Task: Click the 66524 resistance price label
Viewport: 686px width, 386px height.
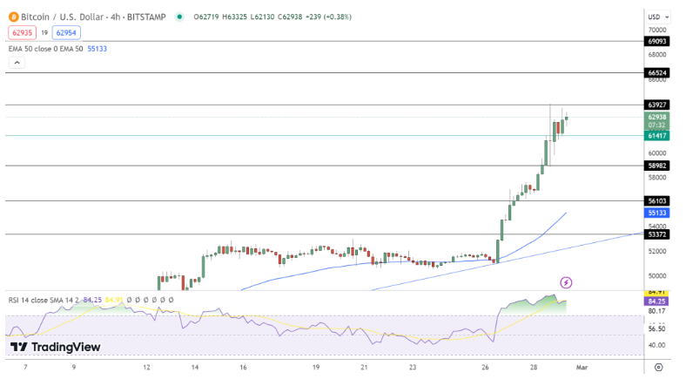Action: (x=657, y=73)
